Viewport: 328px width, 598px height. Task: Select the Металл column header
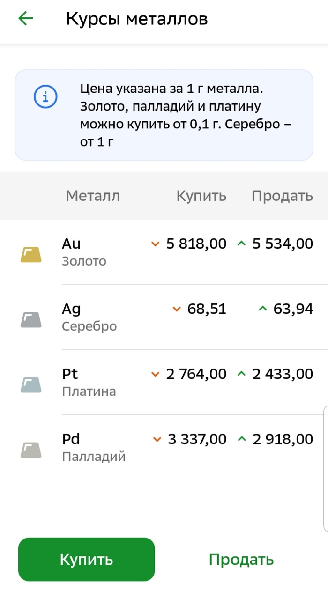[93, 196]
